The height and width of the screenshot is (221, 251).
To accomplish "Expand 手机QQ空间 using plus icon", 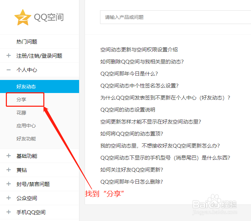I will coord(9,212).
